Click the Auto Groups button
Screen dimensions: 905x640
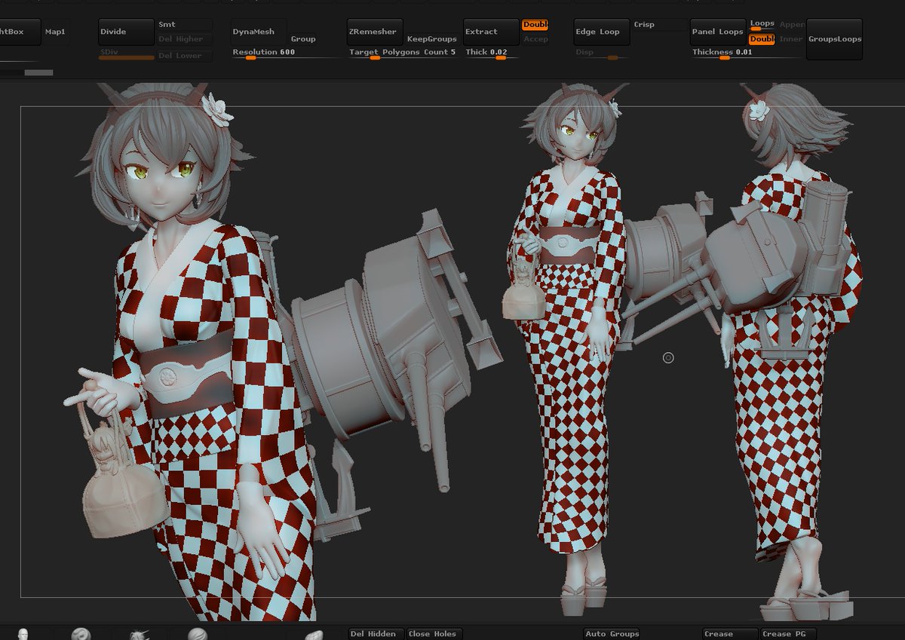(x=612, y=634)
